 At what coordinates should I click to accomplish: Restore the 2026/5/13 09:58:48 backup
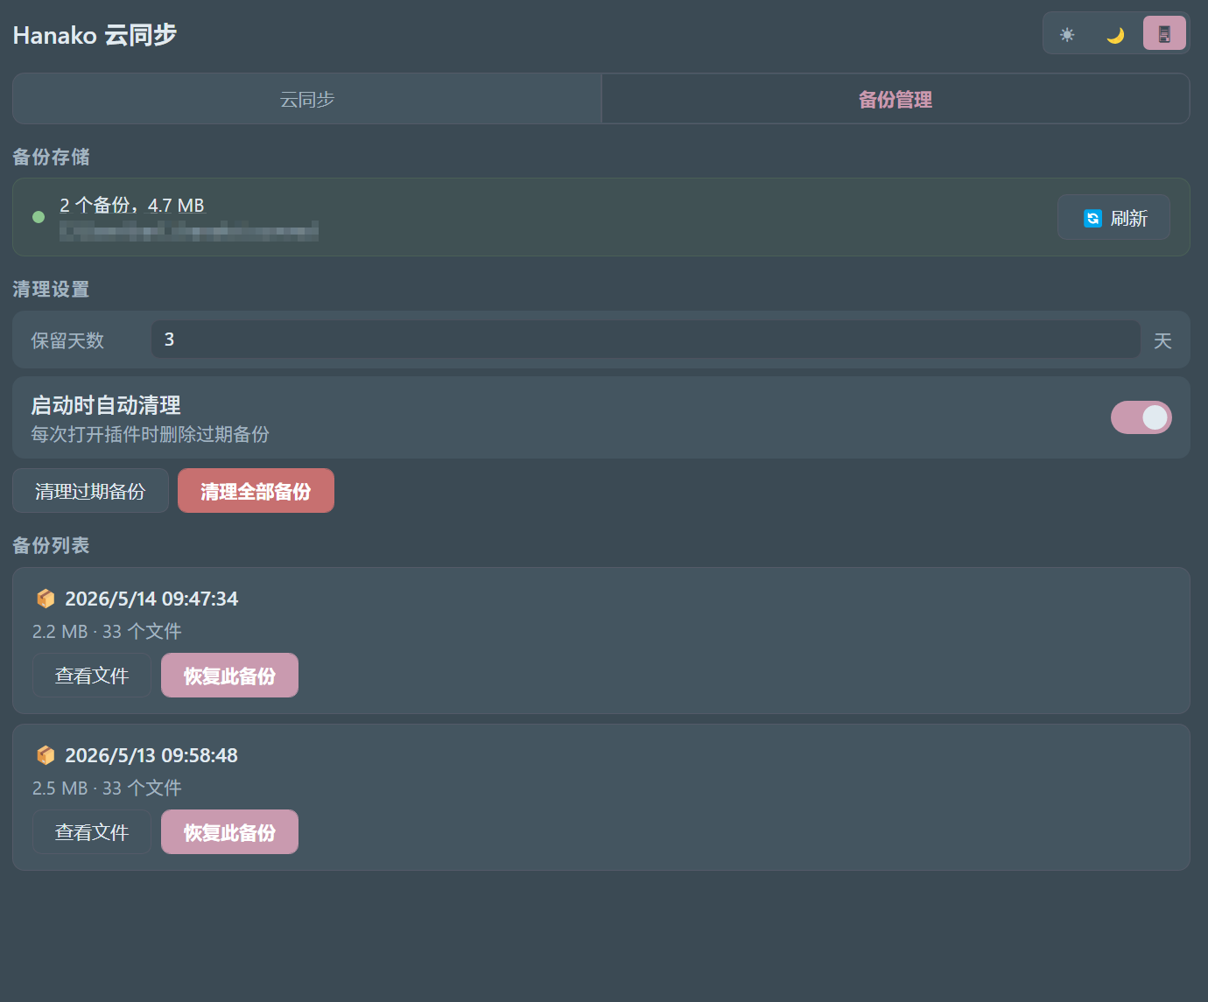[229, 832]
